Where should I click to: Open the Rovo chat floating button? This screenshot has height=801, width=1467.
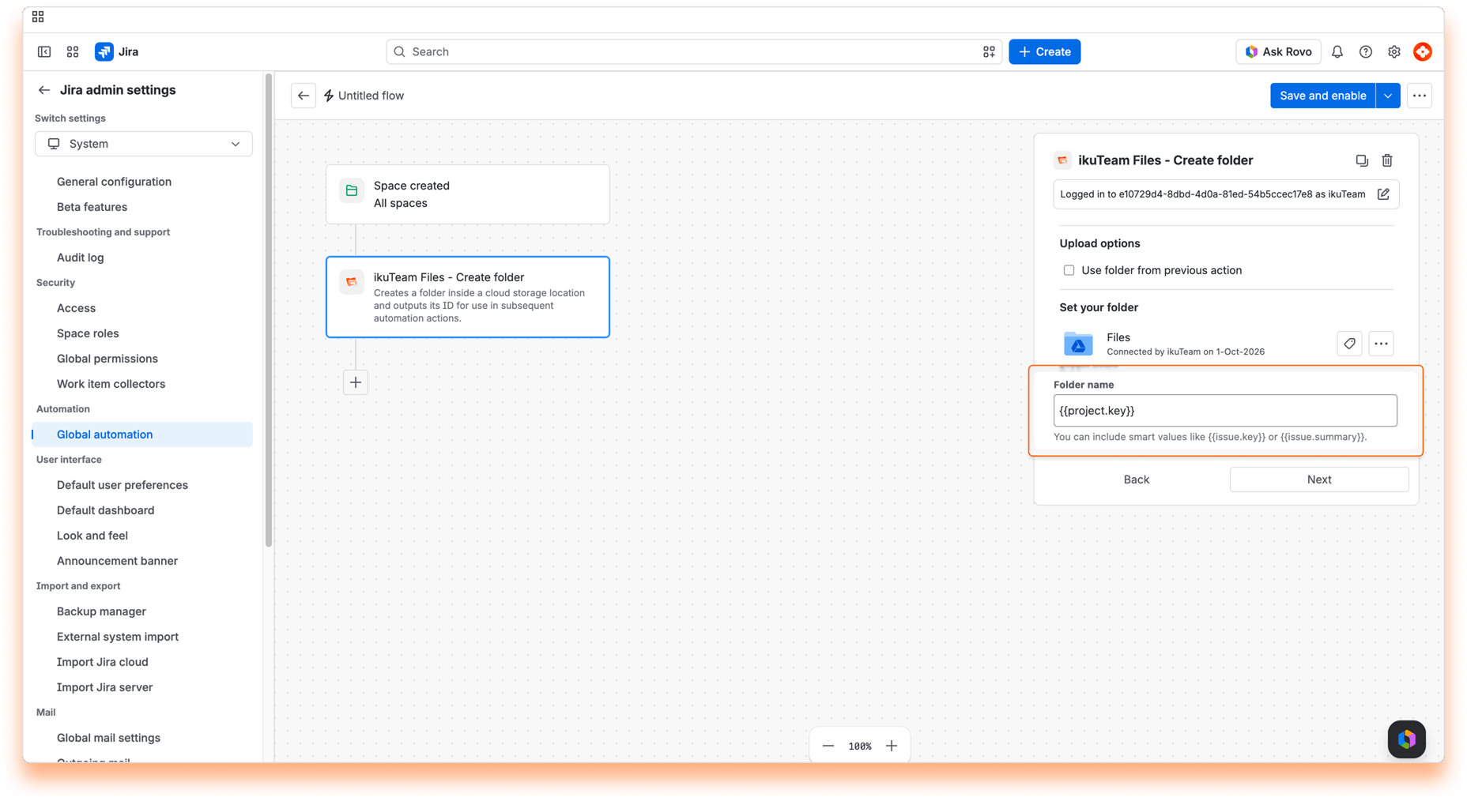[x=1406, y=739]
